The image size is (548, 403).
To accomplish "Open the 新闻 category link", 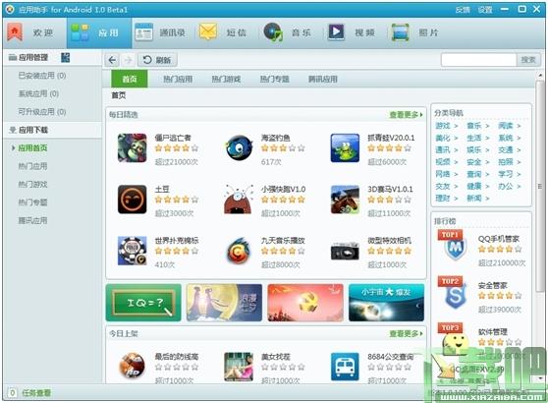I will [474, 199].
